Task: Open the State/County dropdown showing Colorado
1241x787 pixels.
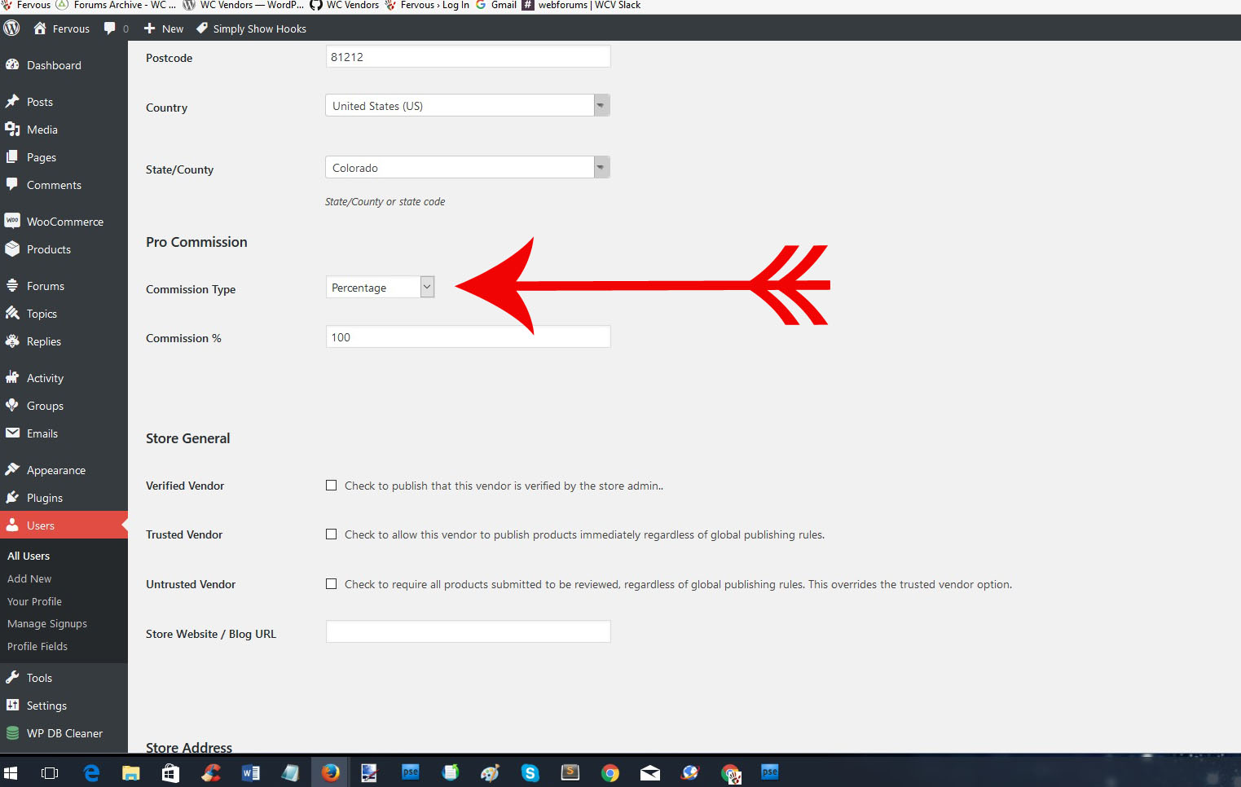Action: pyautogui.click(x=468, y=168)
